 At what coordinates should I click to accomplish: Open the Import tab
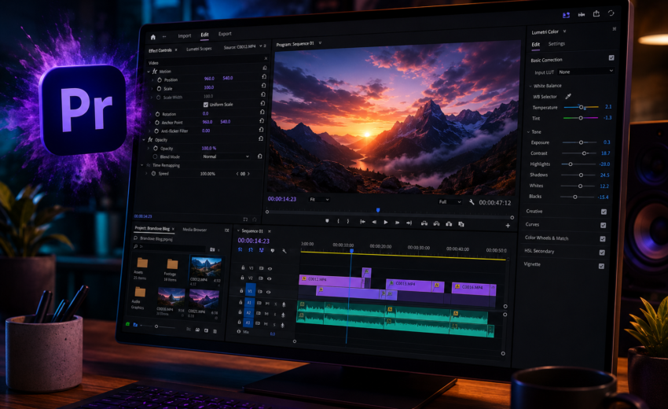point(185,36)
